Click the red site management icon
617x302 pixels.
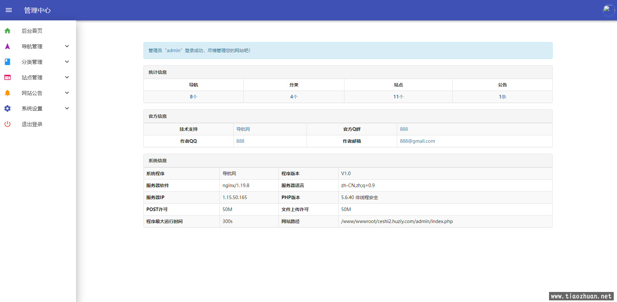point(7,77)
